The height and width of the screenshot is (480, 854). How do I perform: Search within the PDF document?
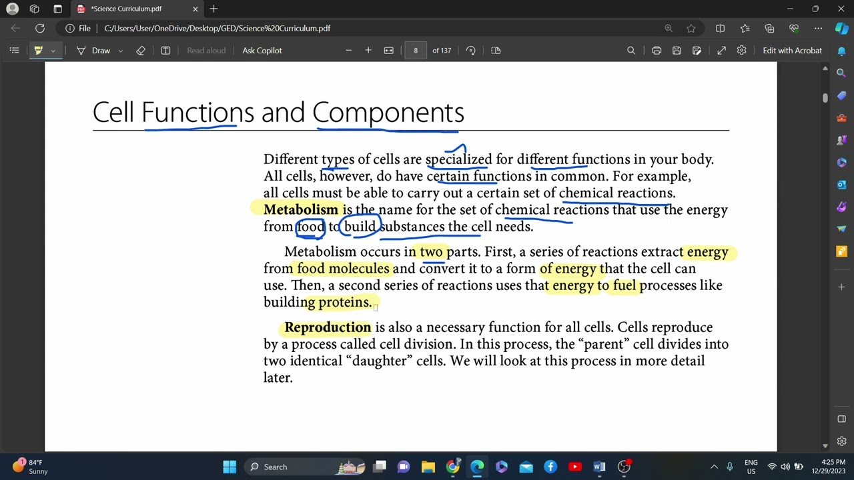(631, 51)
